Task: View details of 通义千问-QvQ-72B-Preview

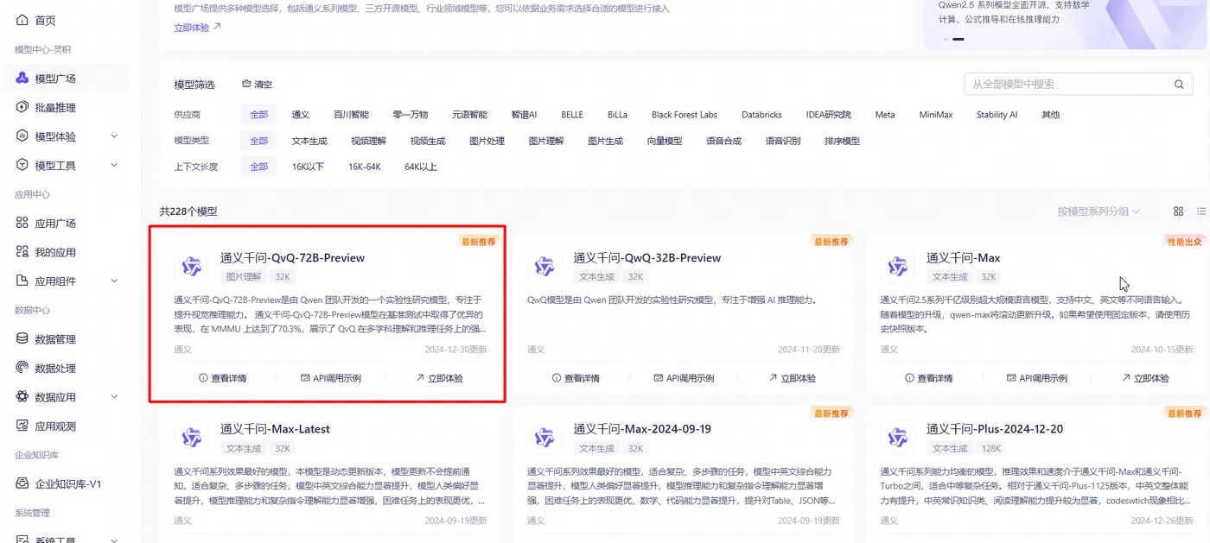Action: [x=223, y=378]
